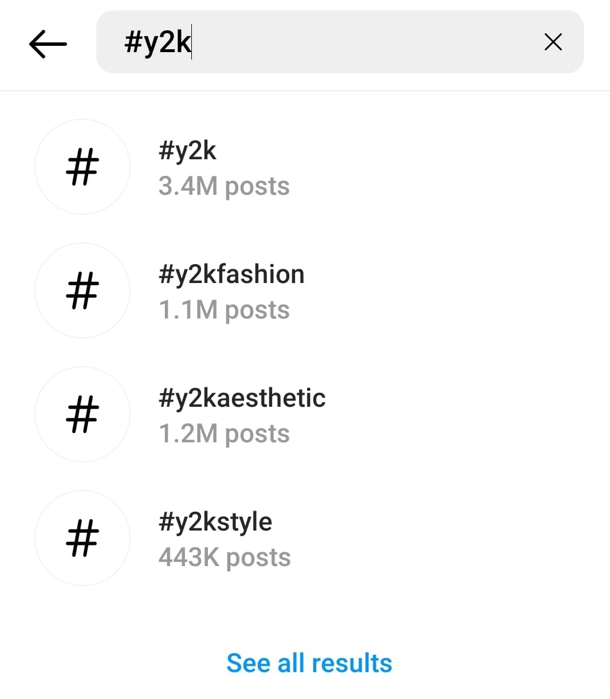Choose the #y2kaesthetic result row
The image size is (610, 699).
point(305,414)
